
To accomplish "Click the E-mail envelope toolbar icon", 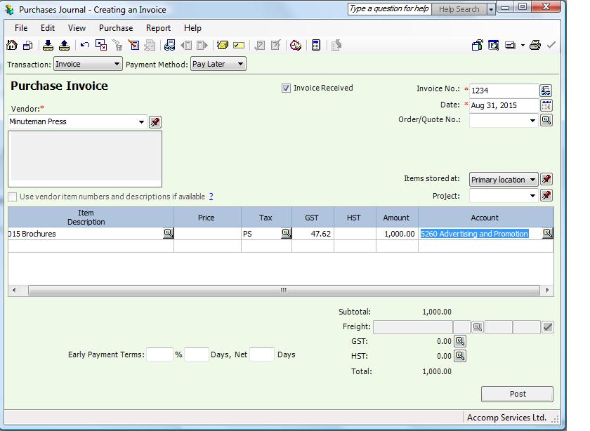I will [x=510, y=46].
